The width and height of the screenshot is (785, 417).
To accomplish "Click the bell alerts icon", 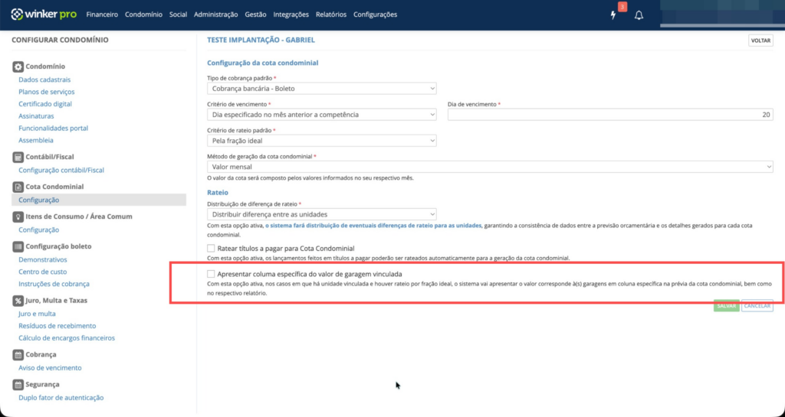I will [x=639, y=15].
